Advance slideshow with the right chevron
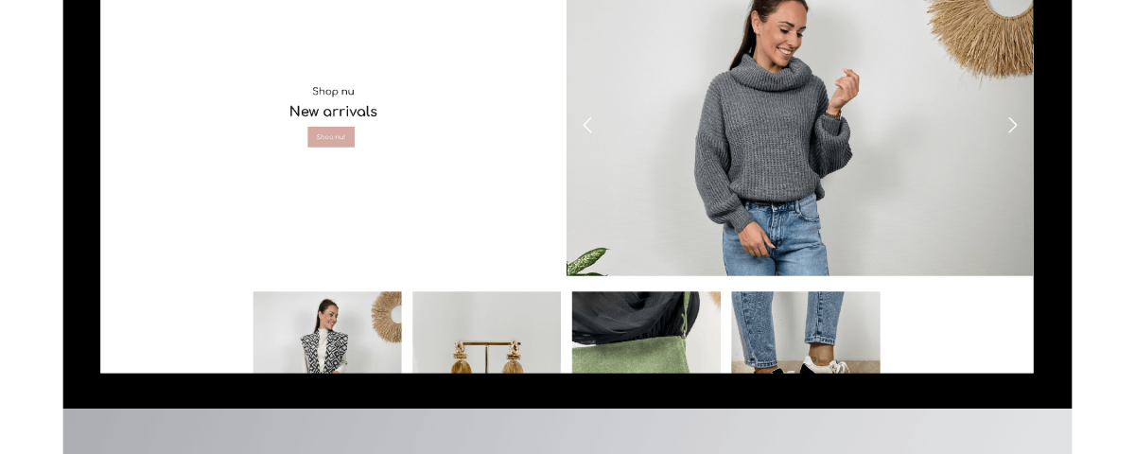 [x=1012, y=125]
